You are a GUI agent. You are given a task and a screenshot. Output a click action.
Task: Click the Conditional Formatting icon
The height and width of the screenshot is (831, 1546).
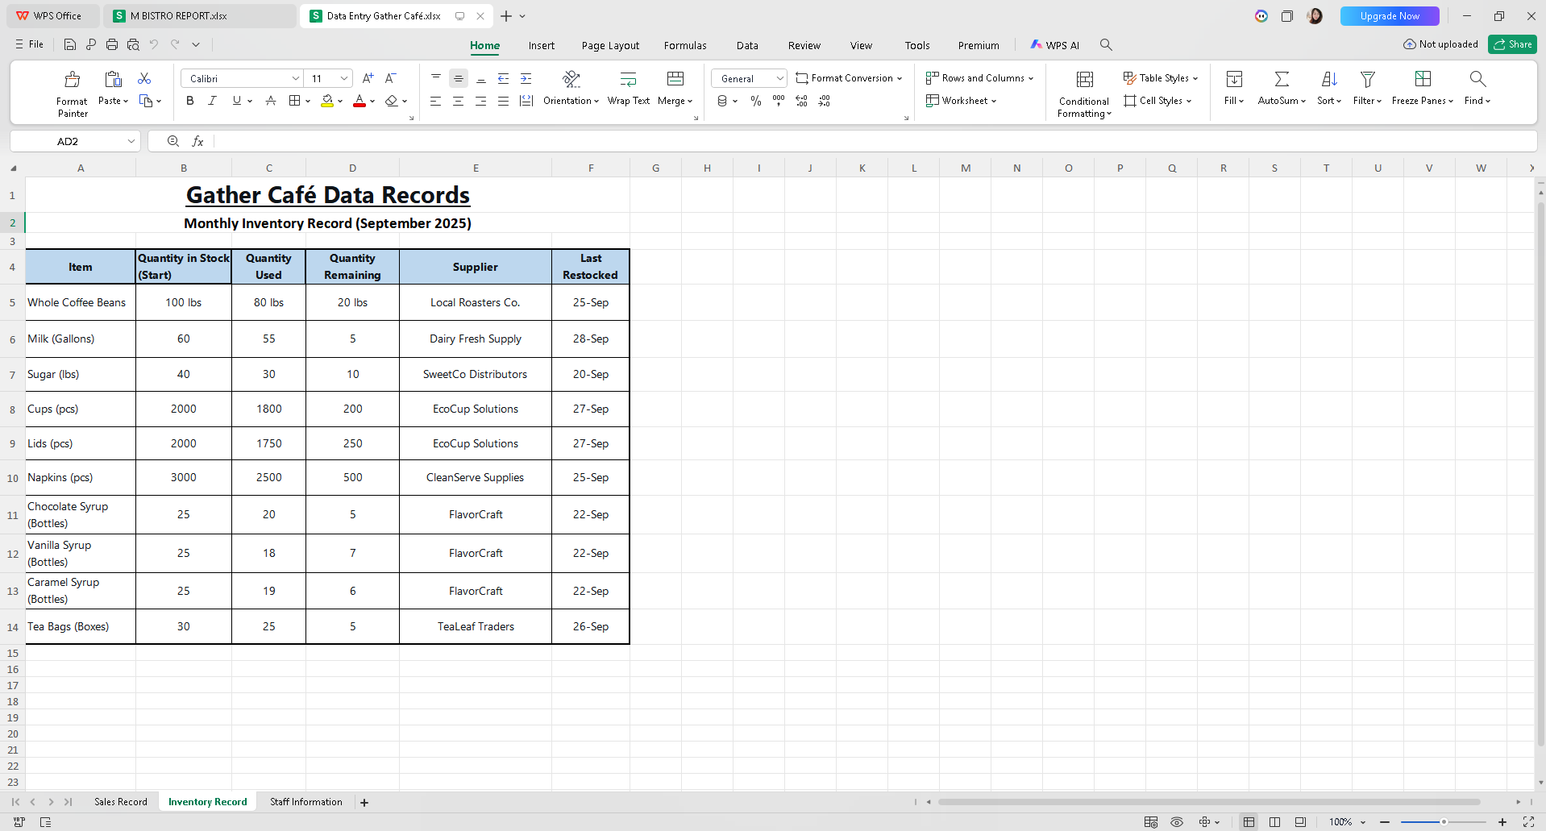click(1085, 79)
